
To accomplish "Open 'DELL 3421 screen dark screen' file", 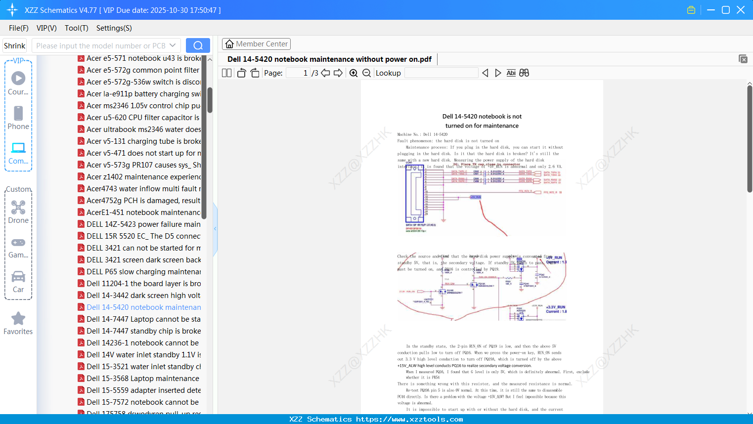I will click(139, 260).
